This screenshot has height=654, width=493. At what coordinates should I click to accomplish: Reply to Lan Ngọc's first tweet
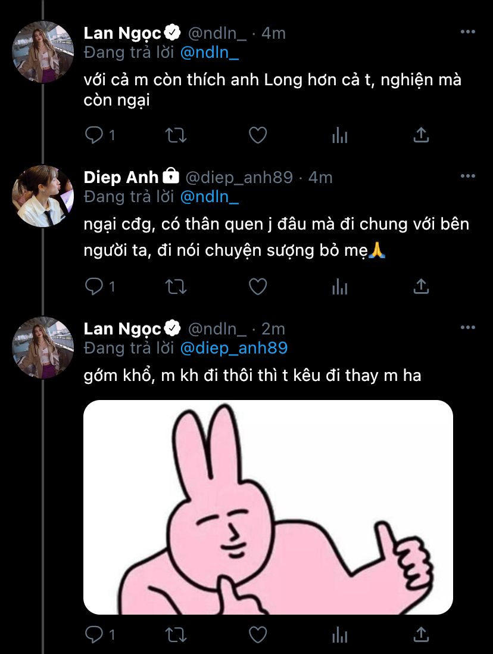(x=94, y=135)
